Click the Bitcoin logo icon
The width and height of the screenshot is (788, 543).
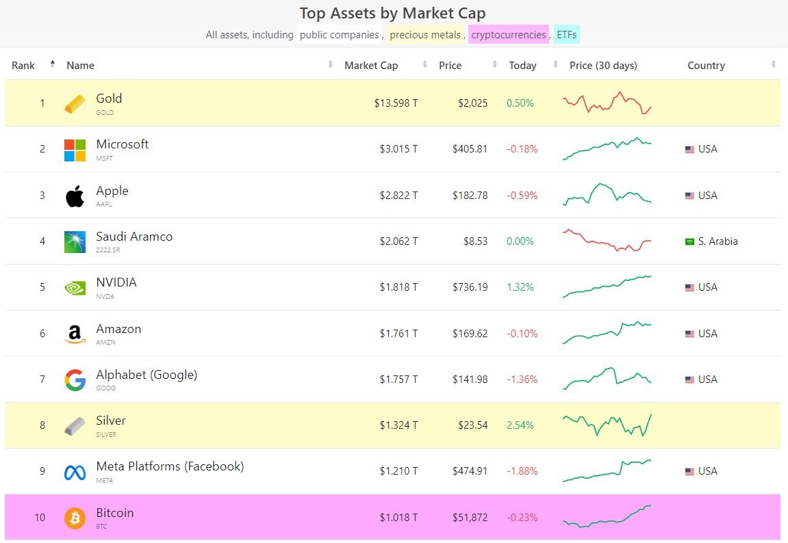pyautogui.click(x=75, y=518)
